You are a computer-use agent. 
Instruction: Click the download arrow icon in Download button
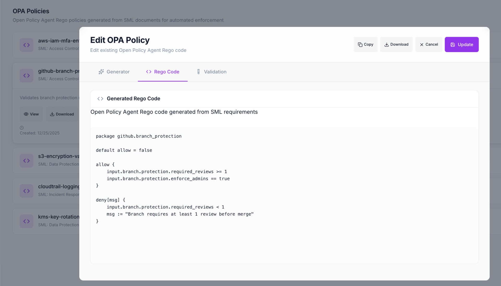point(386,44)
